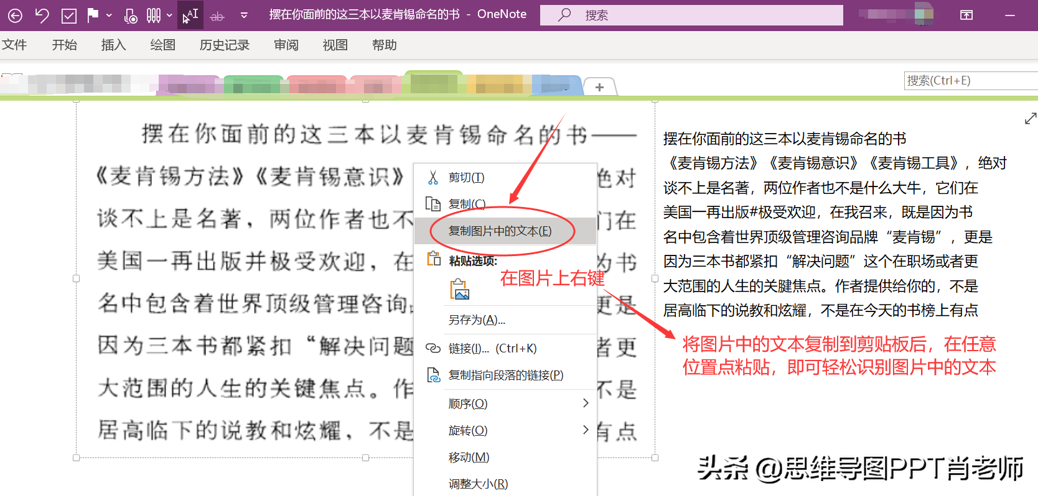This screenshot has height=496, width=1038.
Task: Open the 审阅 ribbon tab
Action: (286, 45)
